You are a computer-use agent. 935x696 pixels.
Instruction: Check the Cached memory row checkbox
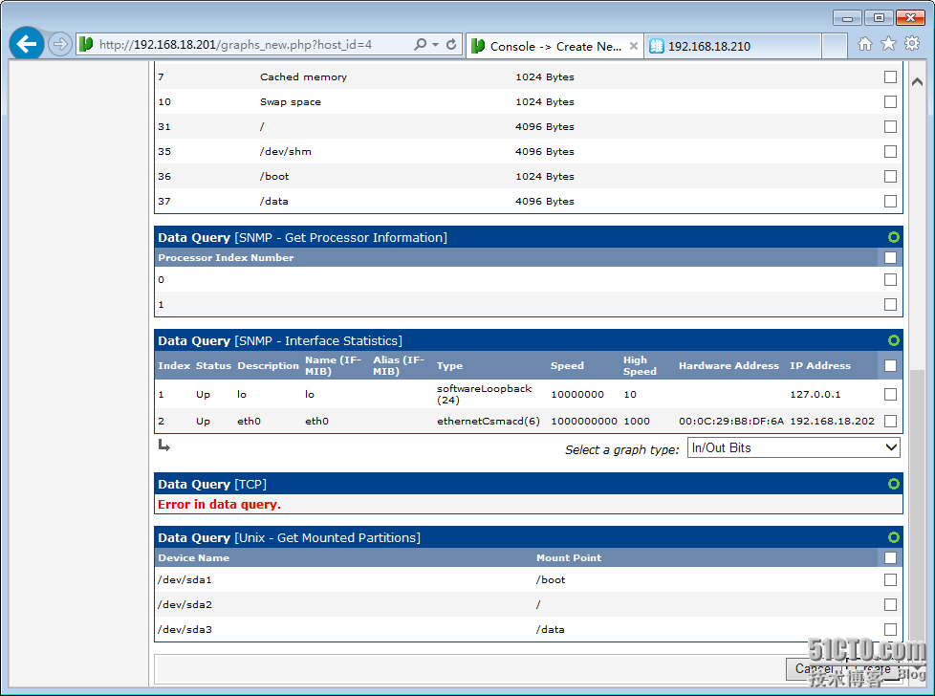(x=890, y=76)
